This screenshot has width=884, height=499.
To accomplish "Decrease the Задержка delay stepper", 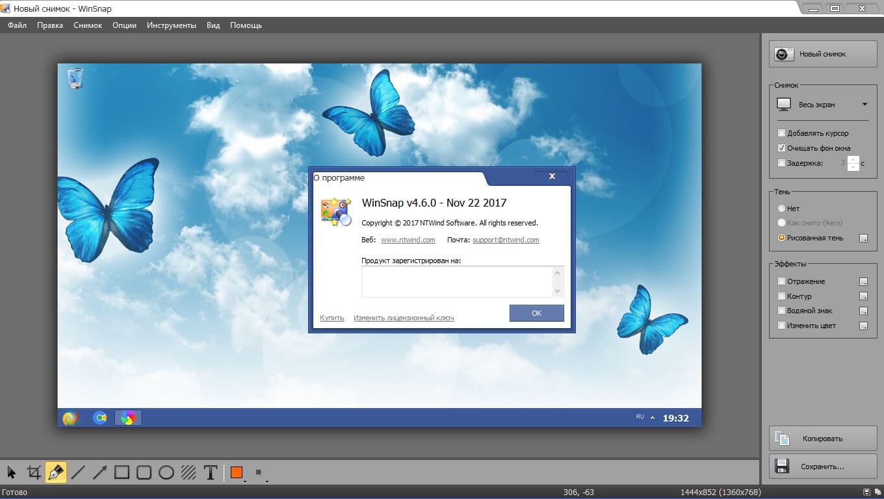I will pos(853,167).
